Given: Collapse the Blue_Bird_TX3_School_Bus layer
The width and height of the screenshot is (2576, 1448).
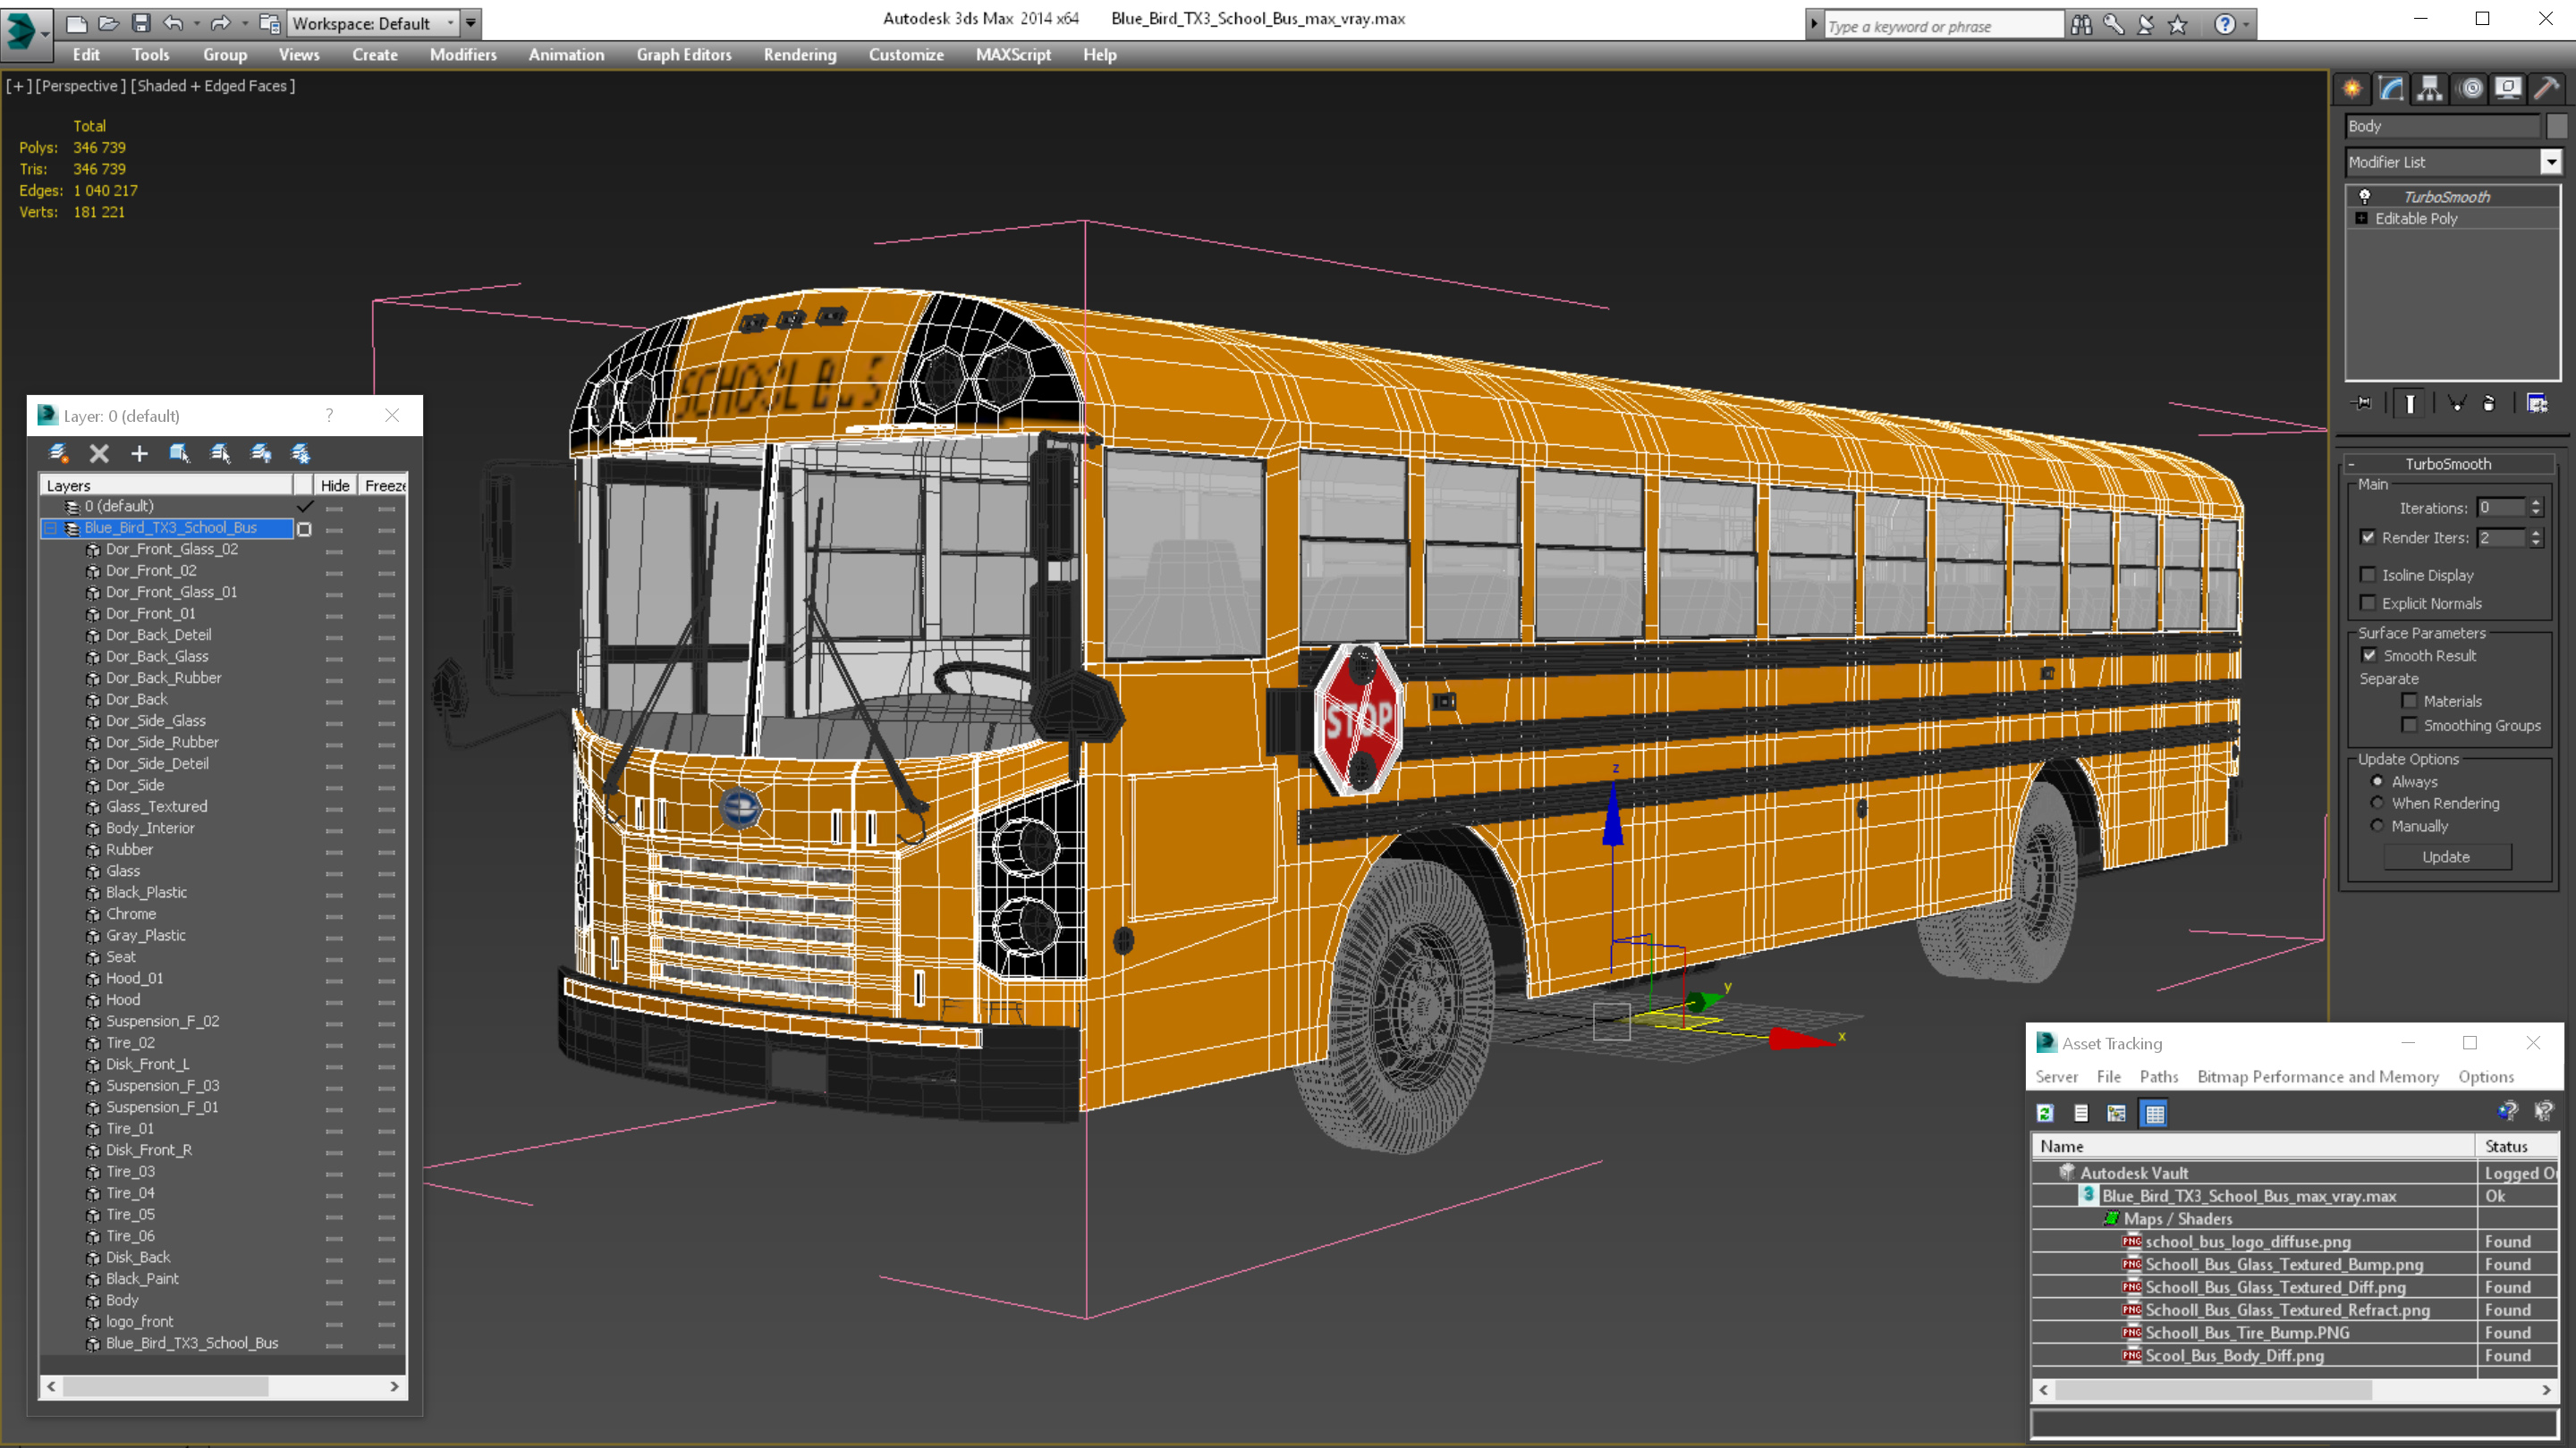Looking at the screenshot, I should point(50,527).
